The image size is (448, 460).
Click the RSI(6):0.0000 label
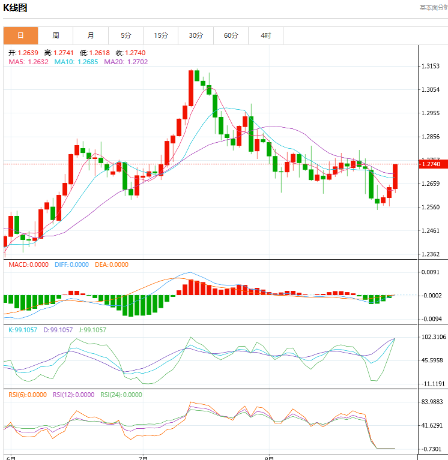point(28,395)
